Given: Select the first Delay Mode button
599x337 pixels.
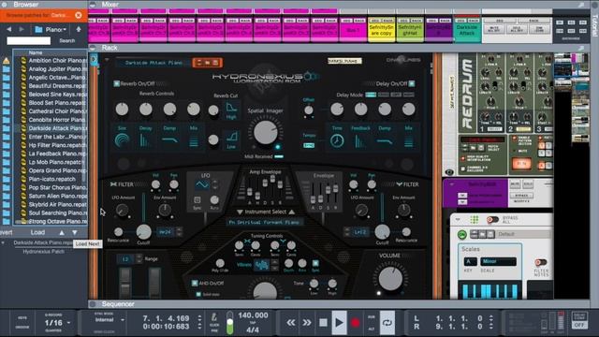Looking at the screenshot, I should (371, 95).
